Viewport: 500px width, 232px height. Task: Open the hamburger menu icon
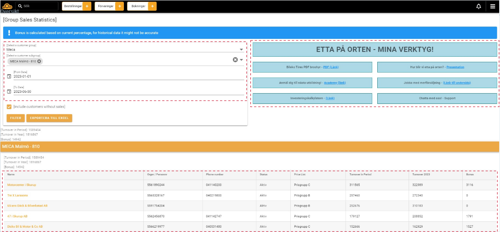492,6
